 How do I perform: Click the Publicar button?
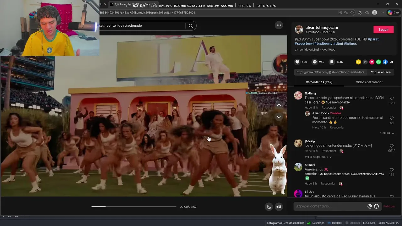coord(389,206)
